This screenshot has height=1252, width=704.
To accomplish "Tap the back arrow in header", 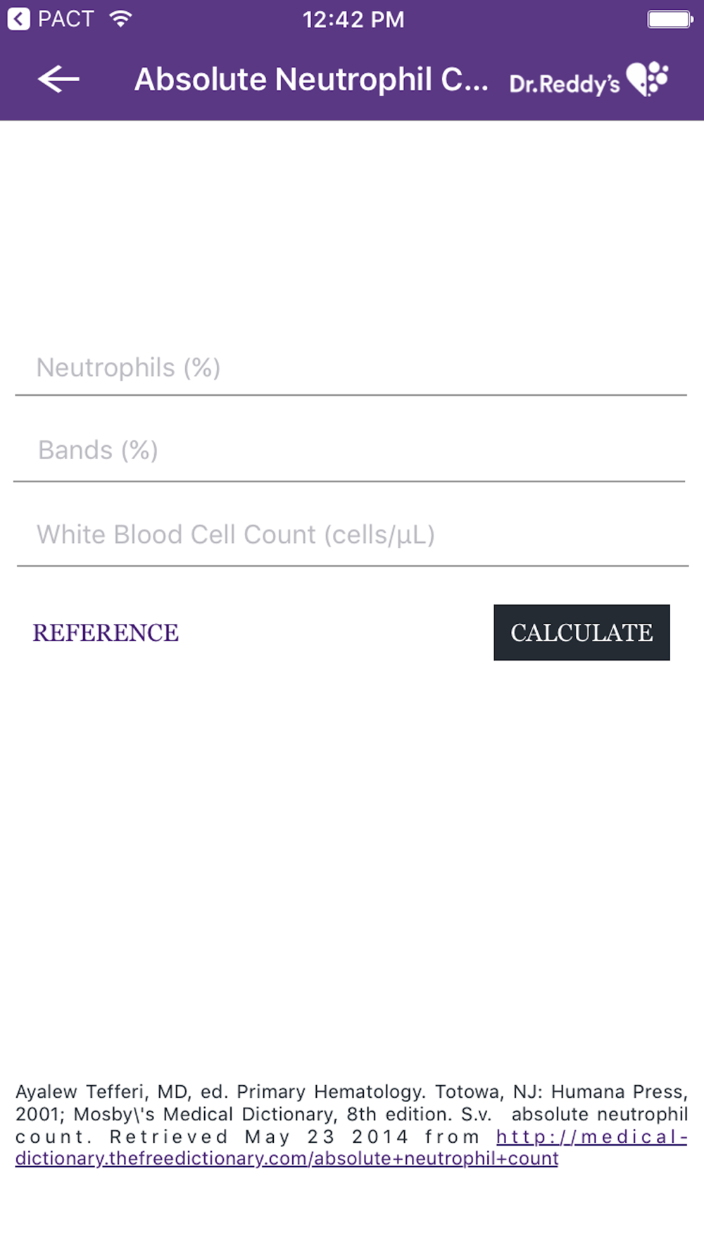I will point(58,79).
